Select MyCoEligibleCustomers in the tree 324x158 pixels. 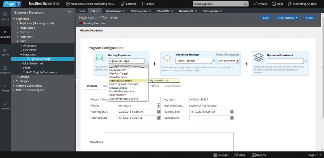[x=41, y=73]
